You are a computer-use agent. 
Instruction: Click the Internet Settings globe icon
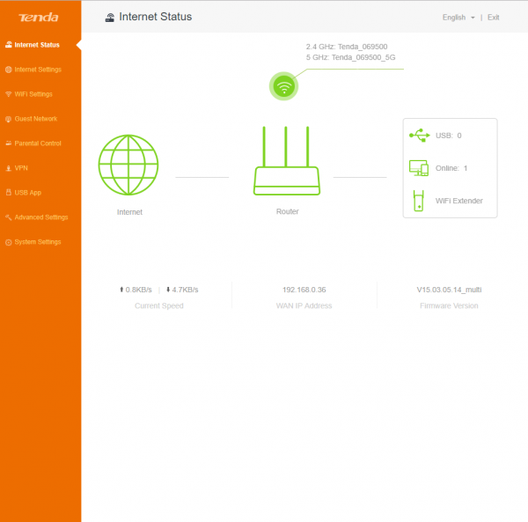click(x=9, y=70)
